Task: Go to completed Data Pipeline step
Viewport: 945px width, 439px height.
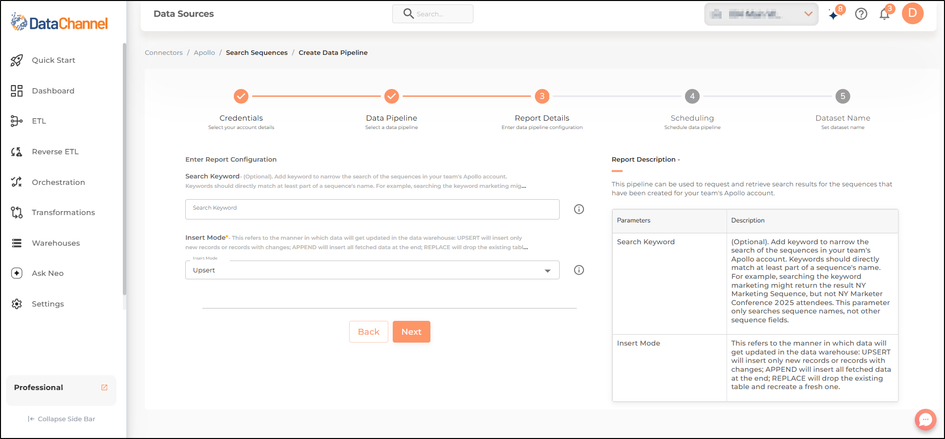Action: tap(392, 96)
